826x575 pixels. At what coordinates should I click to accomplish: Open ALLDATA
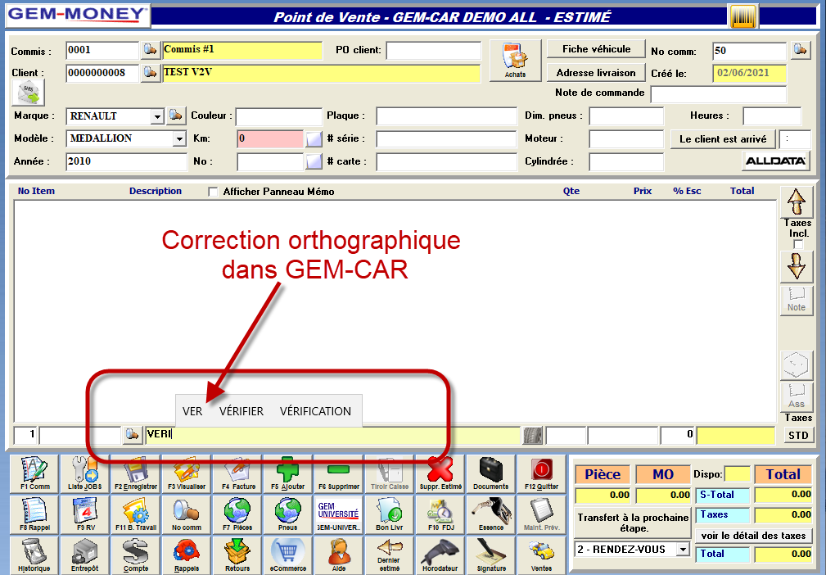[775, 161]
